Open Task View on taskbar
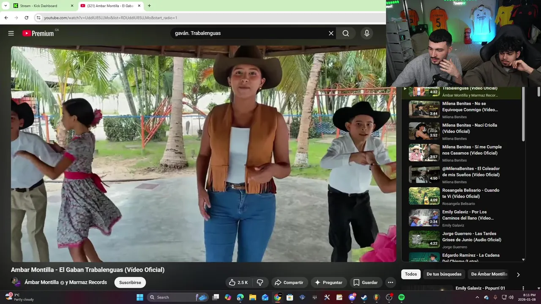The image size is (541, 304). click(216, 297)
